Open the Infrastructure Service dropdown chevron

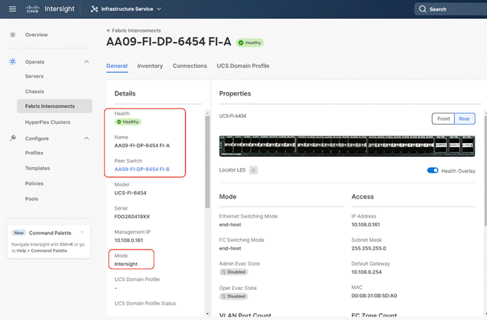[159, 9]
